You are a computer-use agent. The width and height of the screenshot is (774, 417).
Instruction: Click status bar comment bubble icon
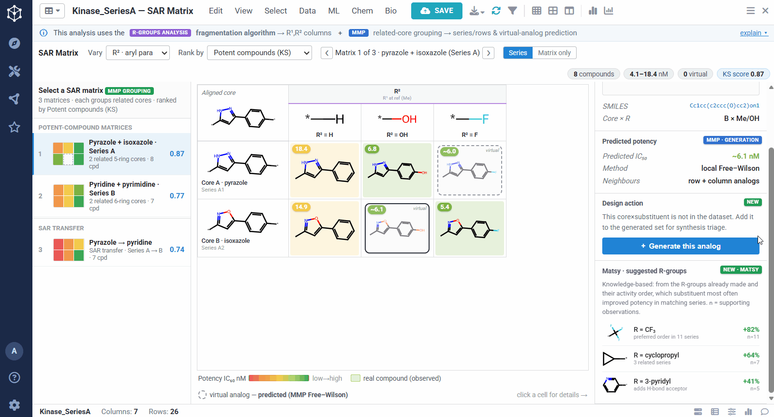[x=765, y=412]
